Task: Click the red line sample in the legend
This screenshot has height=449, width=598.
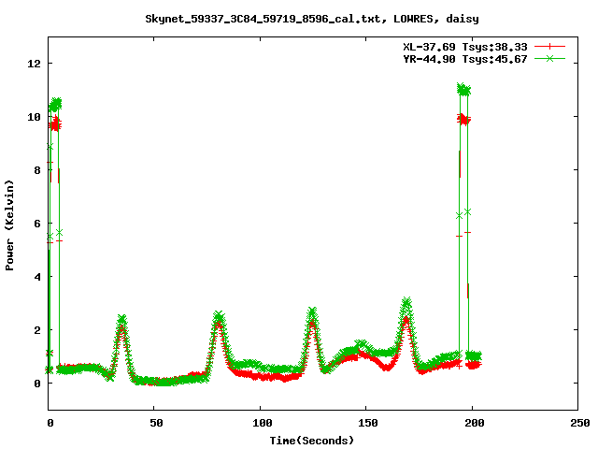Action: coord(549,47)
